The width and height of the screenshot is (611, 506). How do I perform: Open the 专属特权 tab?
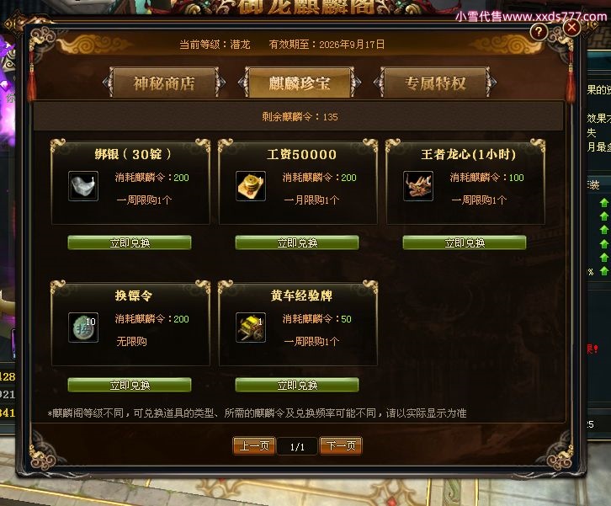click(435, 83)
